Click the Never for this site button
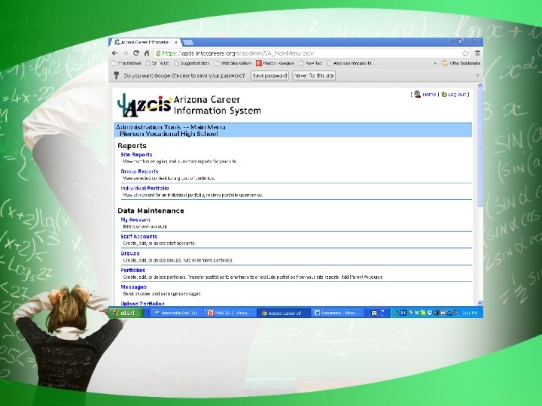Image resolution: width=542 pixels, height=406 pixels. point(314,75)
